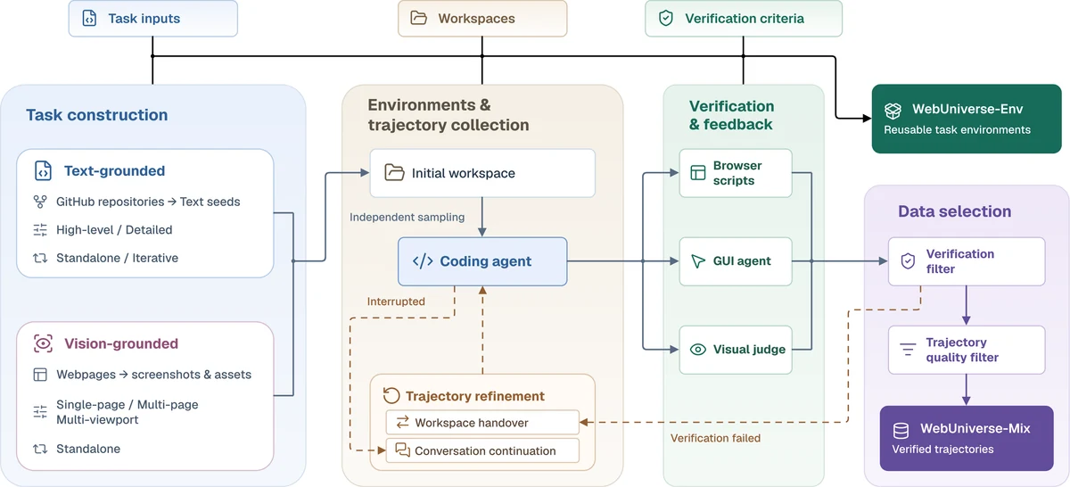Click the Independent sampling label
This screenshot has height=487, width=1070.
coord(407,217)
